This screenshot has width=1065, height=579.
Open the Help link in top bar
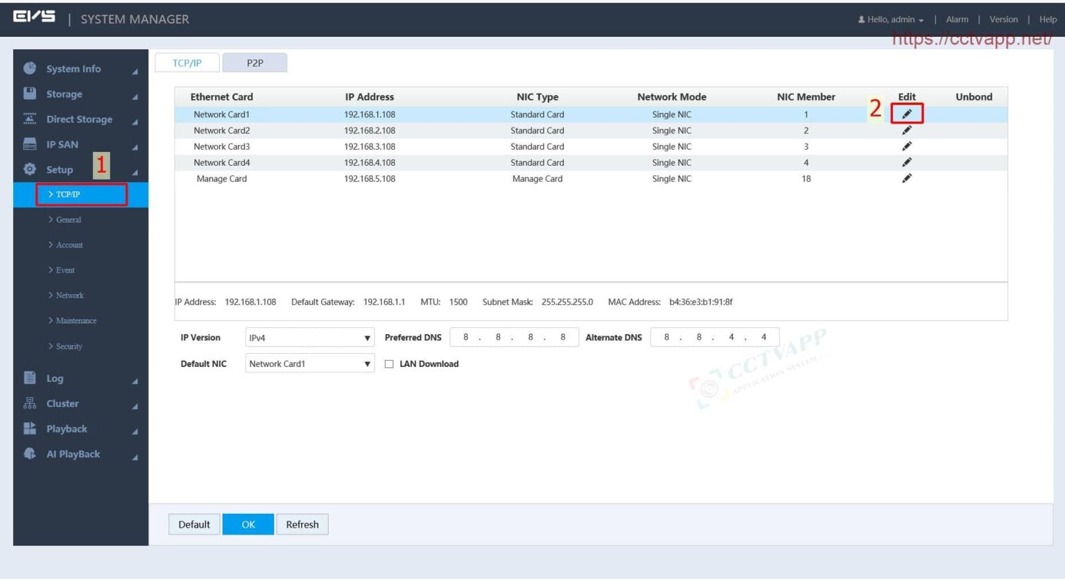click(x=1047, y=19)
